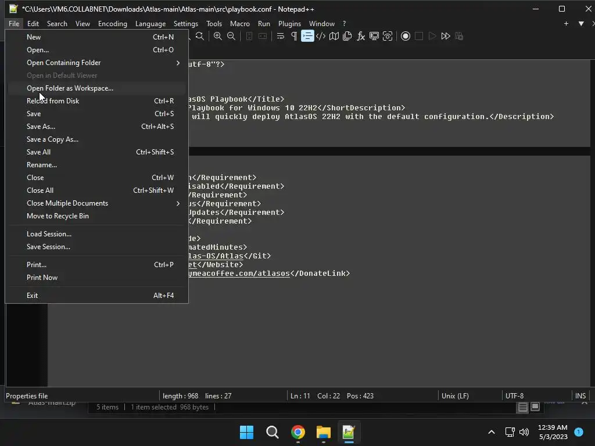Image resolution: width=595 pixels, height=446 pixels.
Task: Open the Function List fx icon
Action: [361, 36]
